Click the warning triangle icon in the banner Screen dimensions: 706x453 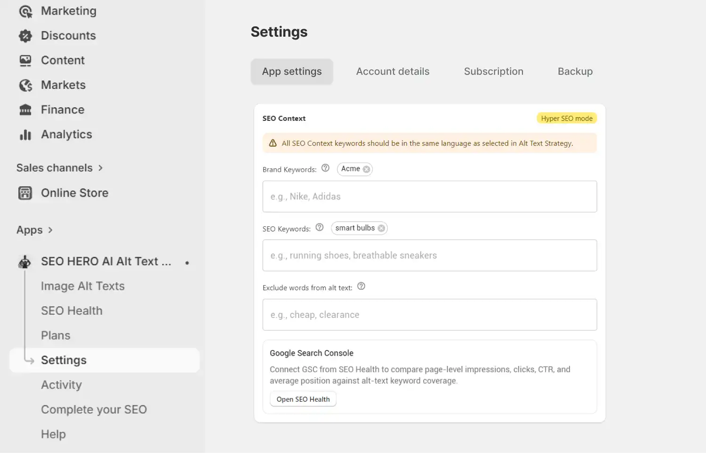pos(273,143)
